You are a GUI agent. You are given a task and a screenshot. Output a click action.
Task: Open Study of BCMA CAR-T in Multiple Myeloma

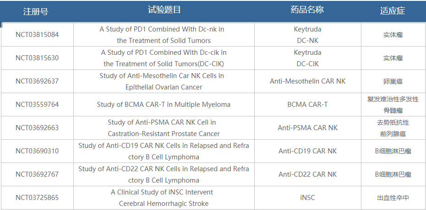click(164, 105)
